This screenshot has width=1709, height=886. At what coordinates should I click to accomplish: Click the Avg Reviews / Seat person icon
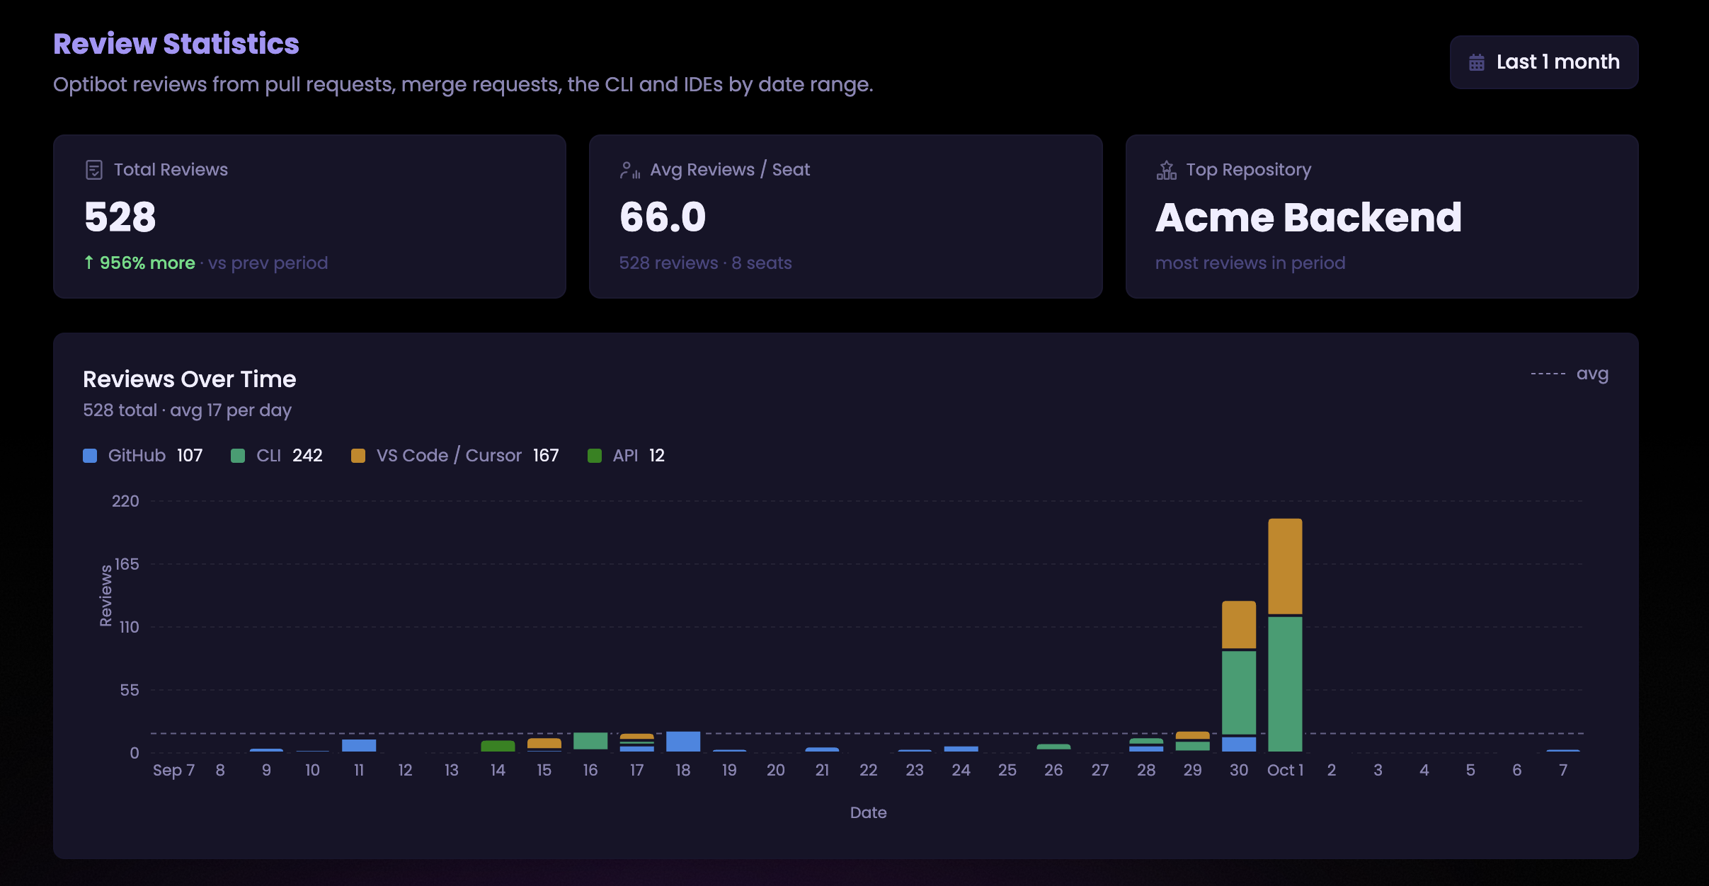click(629, 170)
